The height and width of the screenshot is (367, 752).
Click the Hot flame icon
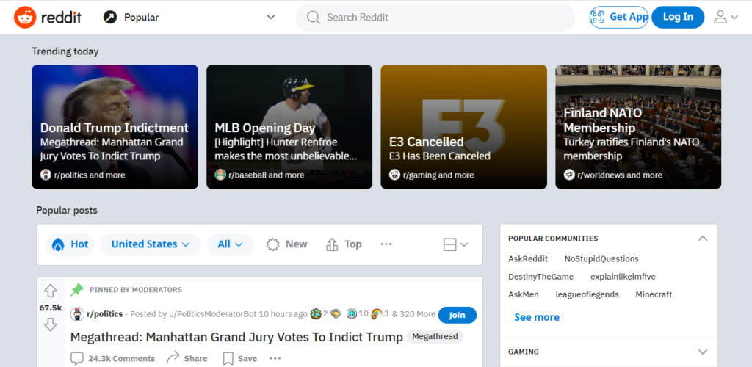pos(58,244)
